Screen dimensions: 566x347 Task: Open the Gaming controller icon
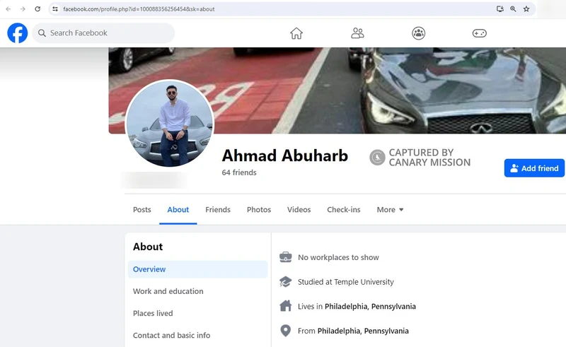click(480, 33)
